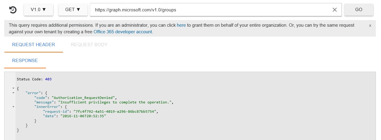
Task: Click the Authorization_RequestDenied code value
Action: pos(84,98)
